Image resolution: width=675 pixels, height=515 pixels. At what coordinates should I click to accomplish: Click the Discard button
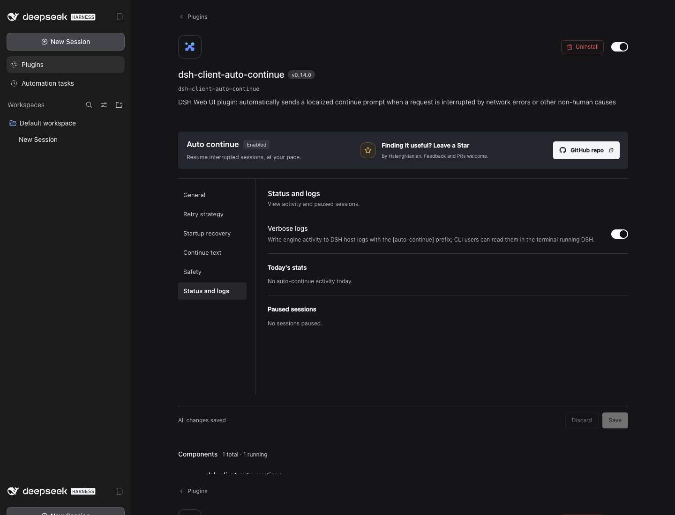pyautogui.click(x=582, y=420)
